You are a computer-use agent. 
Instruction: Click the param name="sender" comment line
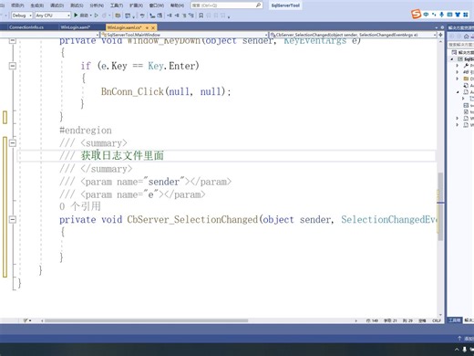click(x=146, y=182)
